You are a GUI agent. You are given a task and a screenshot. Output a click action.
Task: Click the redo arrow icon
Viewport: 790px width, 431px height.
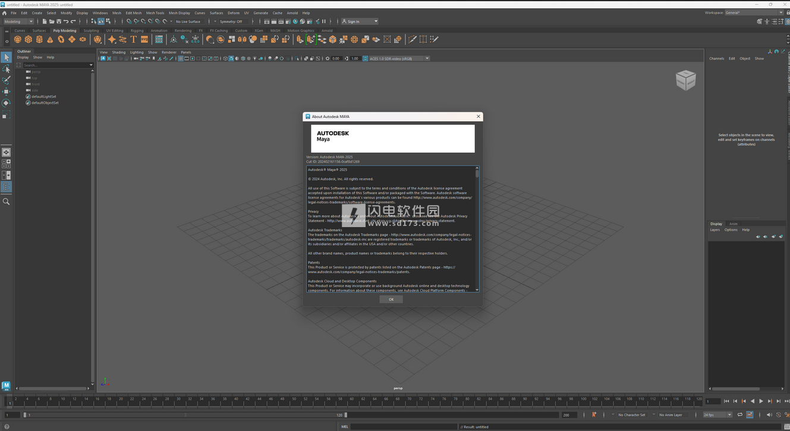pyautogui.click(x=73, y=21)
